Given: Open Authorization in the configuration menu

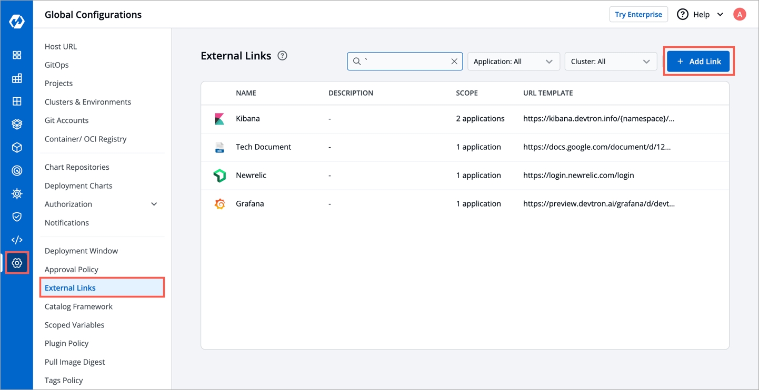Looking at the screenshot, I should click(x=68, y=204).
